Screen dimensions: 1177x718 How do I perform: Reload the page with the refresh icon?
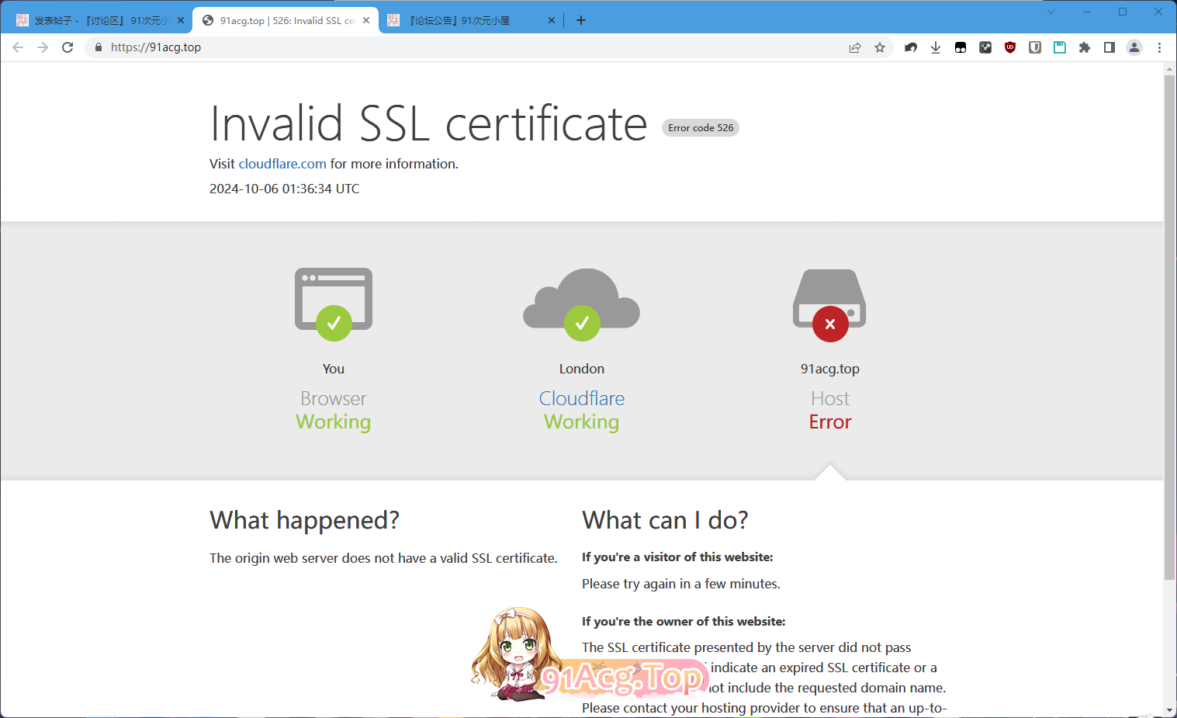(x=68, y=47)
